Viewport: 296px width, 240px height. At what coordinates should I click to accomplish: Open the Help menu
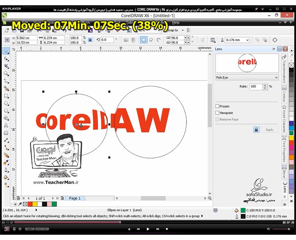coord(175,23)
